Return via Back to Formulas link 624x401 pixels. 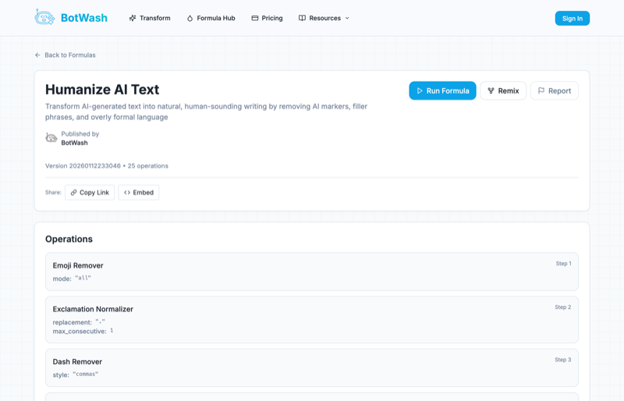70,55
